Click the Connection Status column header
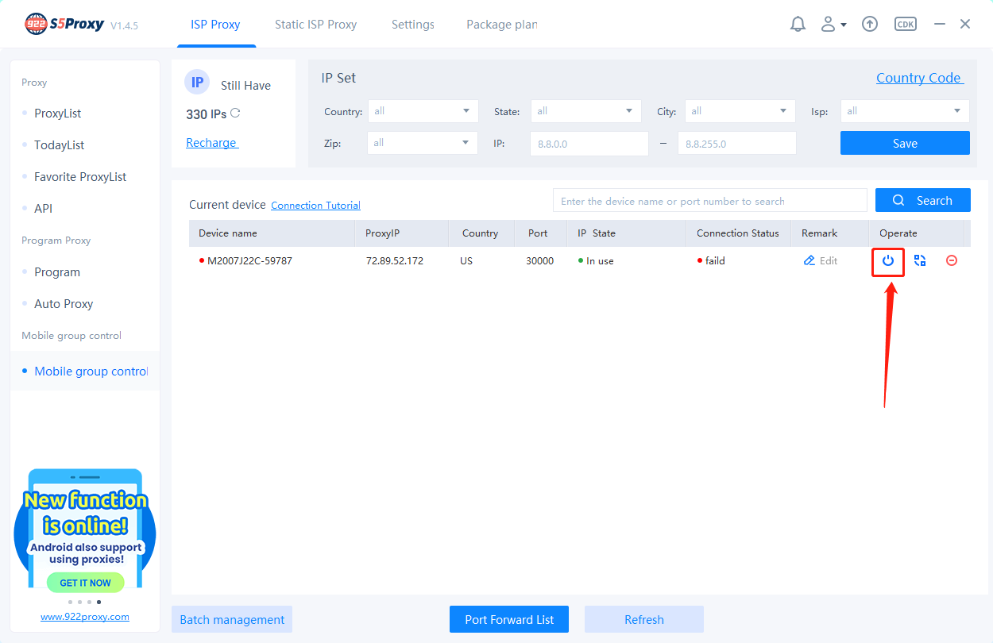Viewport: 993px width, 643px height. [738, 233]
